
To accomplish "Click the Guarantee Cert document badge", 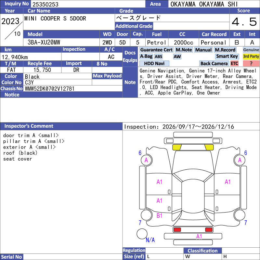I will (156, 50).
